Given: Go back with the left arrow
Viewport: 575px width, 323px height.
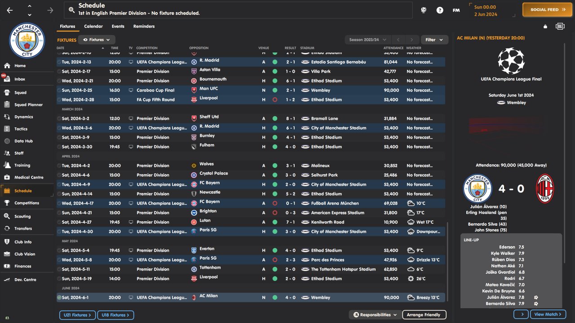Looking at the screenshot, I should 10,10.
